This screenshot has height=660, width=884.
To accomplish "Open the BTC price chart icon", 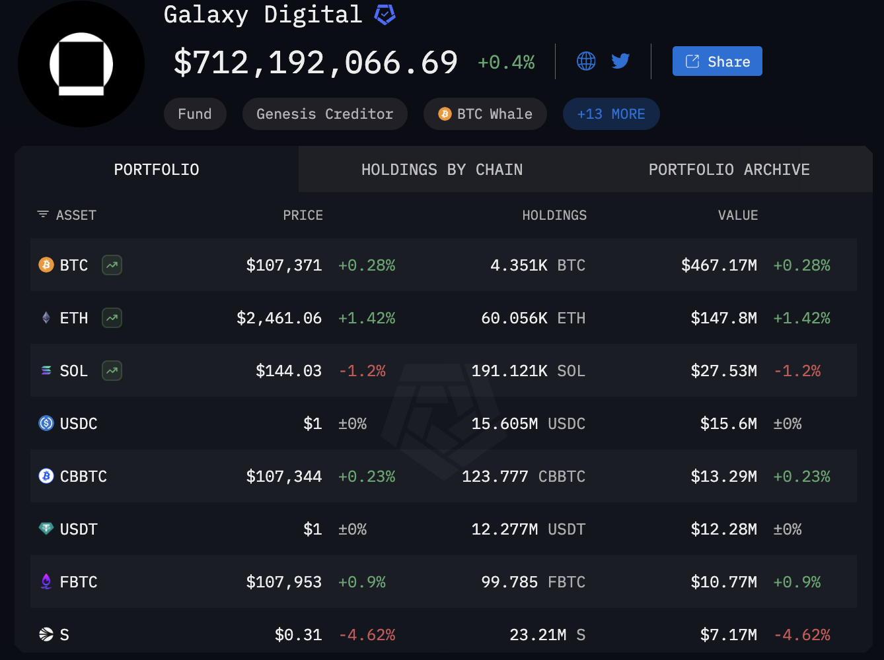I will [x=112, y=265].
